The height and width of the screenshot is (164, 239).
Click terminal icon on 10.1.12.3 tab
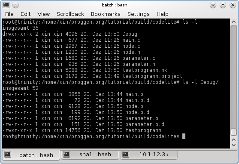tap(126, 155)
